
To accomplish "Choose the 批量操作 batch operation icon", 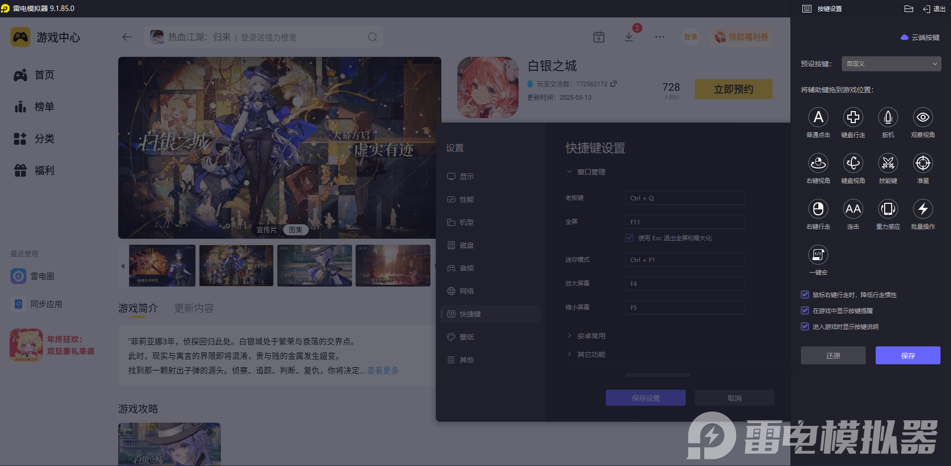I will [x=923, y=209].
